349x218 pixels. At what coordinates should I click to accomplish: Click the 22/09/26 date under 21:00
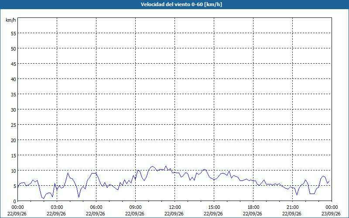tap(291, 214)
